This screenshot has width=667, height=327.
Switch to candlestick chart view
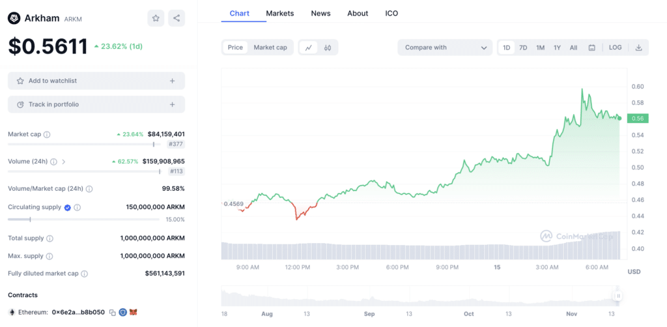coord(327,48)
